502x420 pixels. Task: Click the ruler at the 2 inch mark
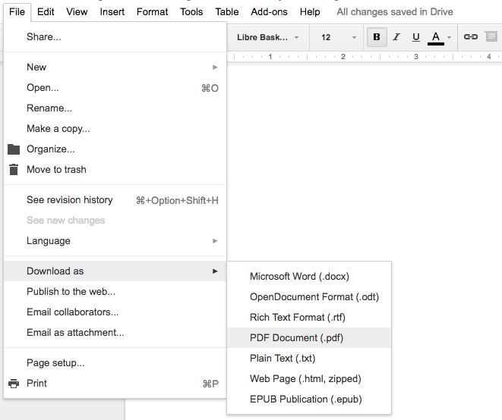pyautogui.click(x=343, y=57)
